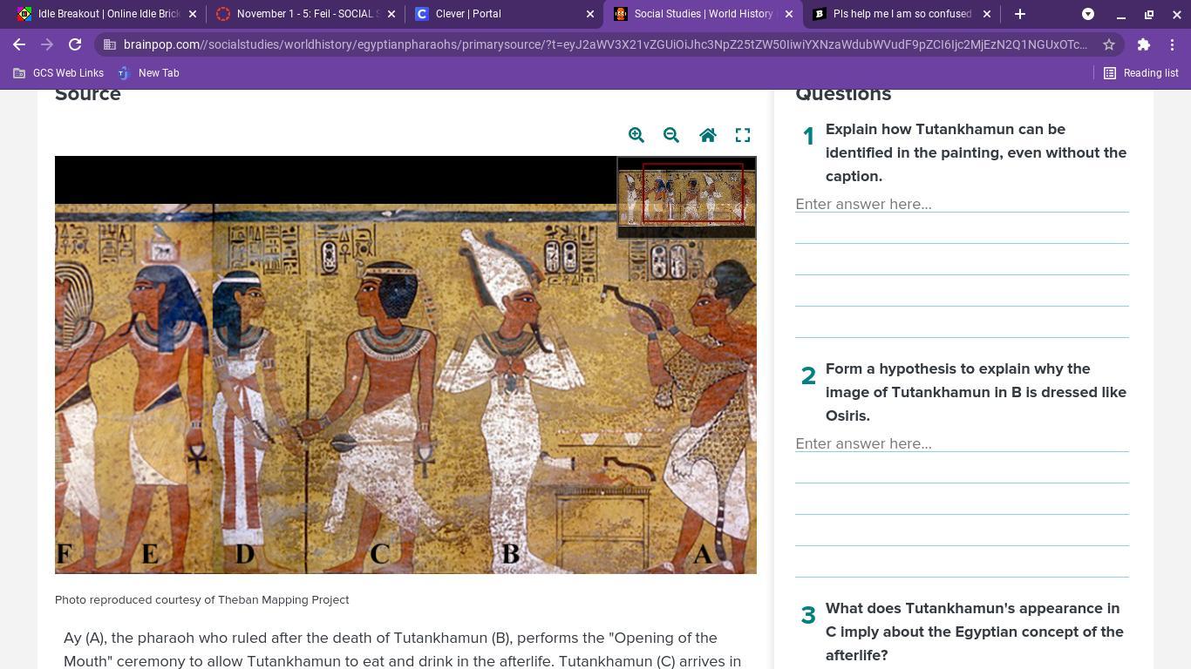Open Chrome's three-dot menu
The width and height of the screenshot is (1191, 669).
pyautogui.click(x=1173, y=44)
